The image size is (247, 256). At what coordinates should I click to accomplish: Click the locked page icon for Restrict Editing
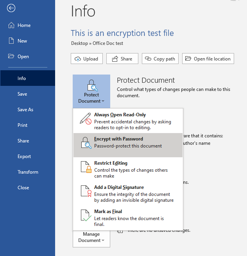click(86, 167)
